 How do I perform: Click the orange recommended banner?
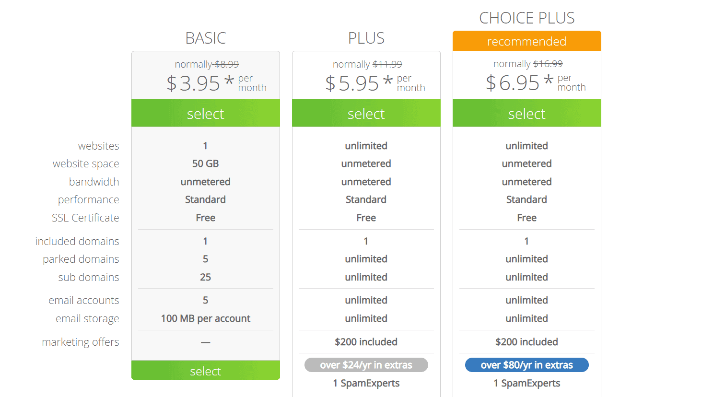[527, 41]
